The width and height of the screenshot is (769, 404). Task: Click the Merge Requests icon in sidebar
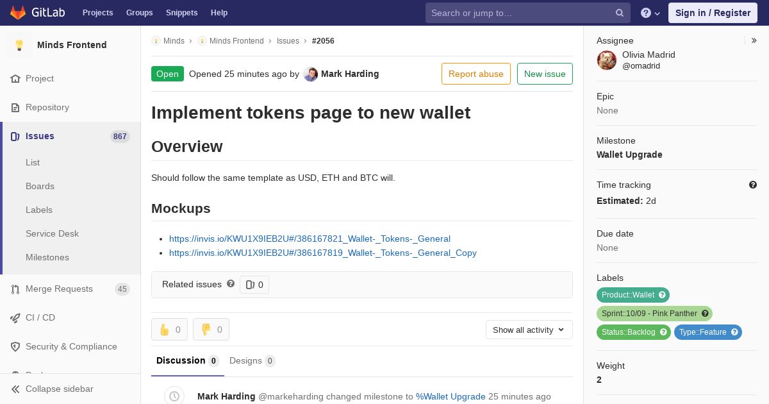click(x=15, y=289)
